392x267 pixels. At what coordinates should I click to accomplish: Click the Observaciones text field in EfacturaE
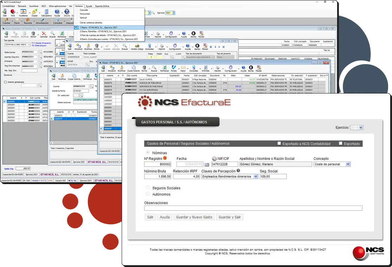(x=253, y=208)
